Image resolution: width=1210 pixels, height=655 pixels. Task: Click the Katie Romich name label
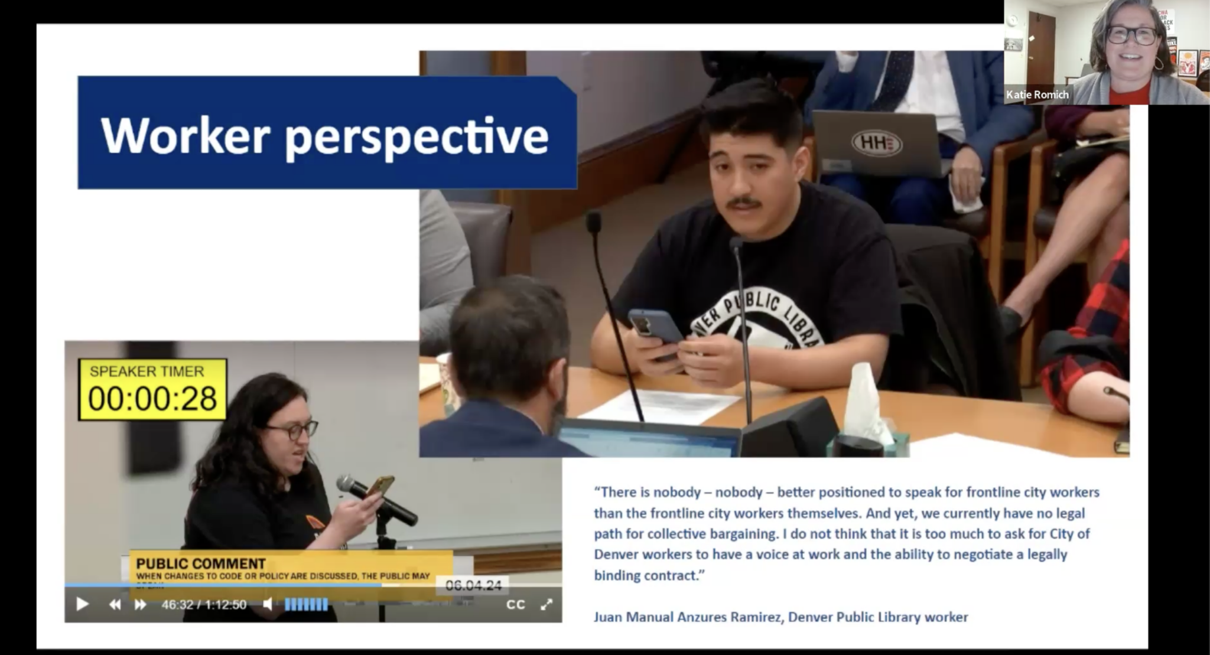tap(1037, 94)
